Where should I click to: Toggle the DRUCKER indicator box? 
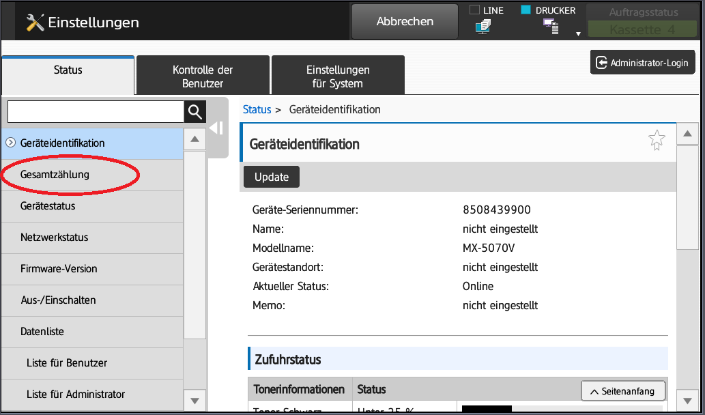(526, 10)
